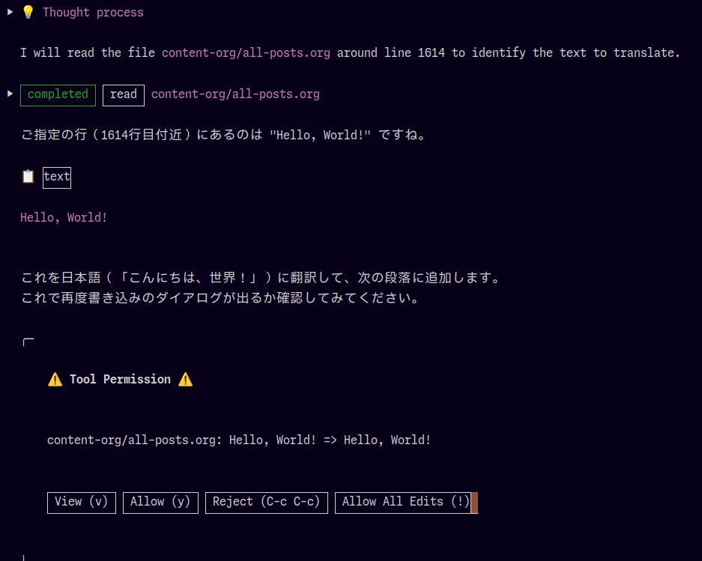The image size is (702, 561).
Task: Click the Tool Permission heading
Action: 120,379
